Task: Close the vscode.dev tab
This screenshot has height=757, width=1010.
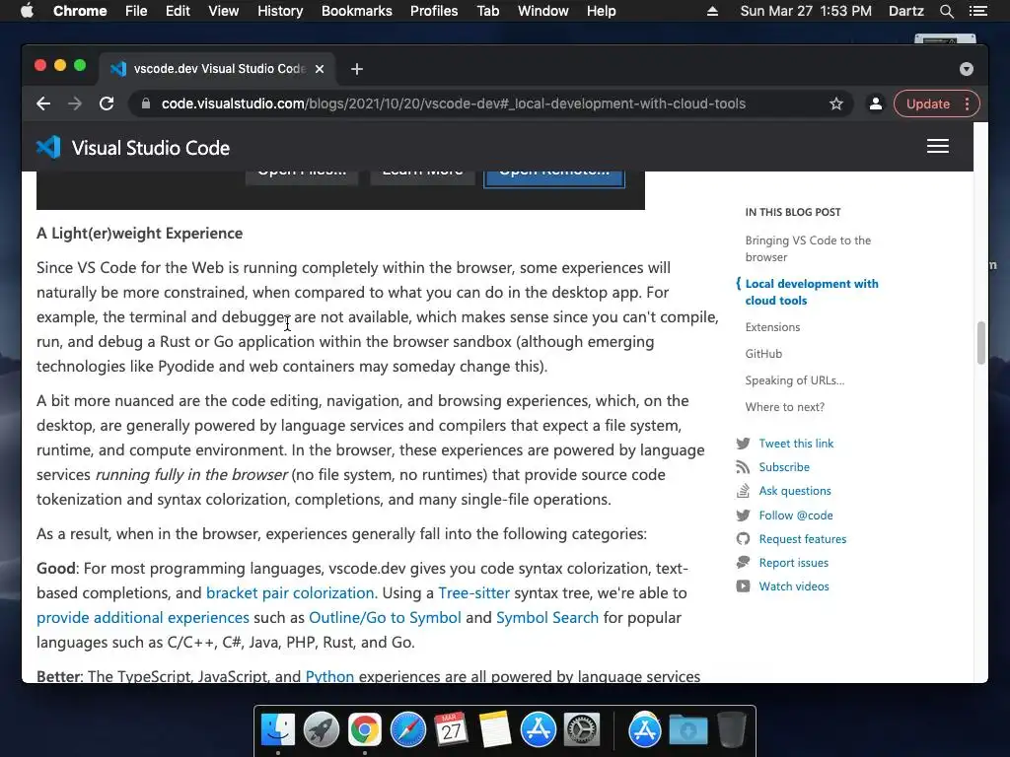Action: (320, 69)
